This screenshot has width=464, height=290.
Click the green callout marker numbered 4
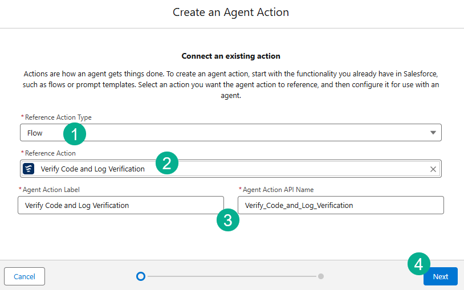[418, 264]
